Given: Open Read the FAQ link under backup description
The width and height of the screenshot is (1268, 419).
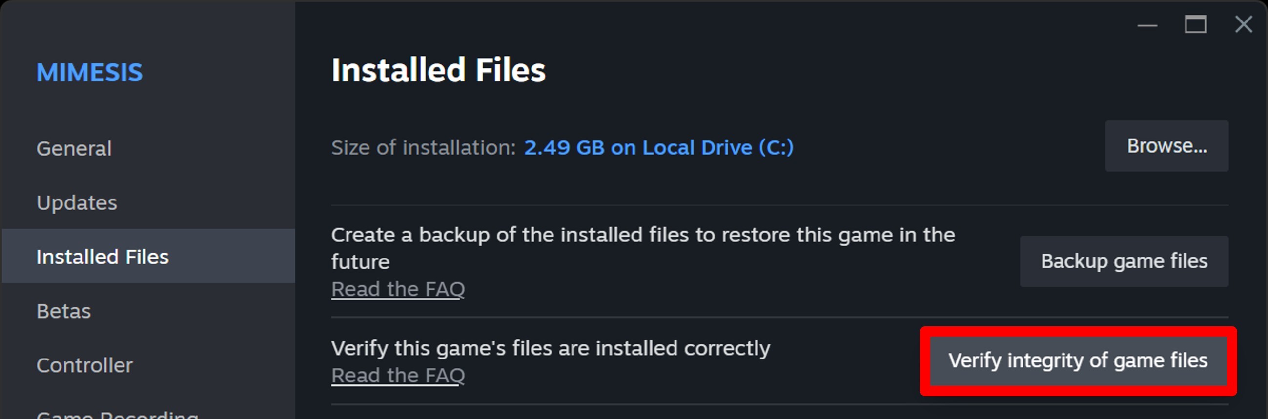Looking at the screenshot, I should click(x=398, y=289).
